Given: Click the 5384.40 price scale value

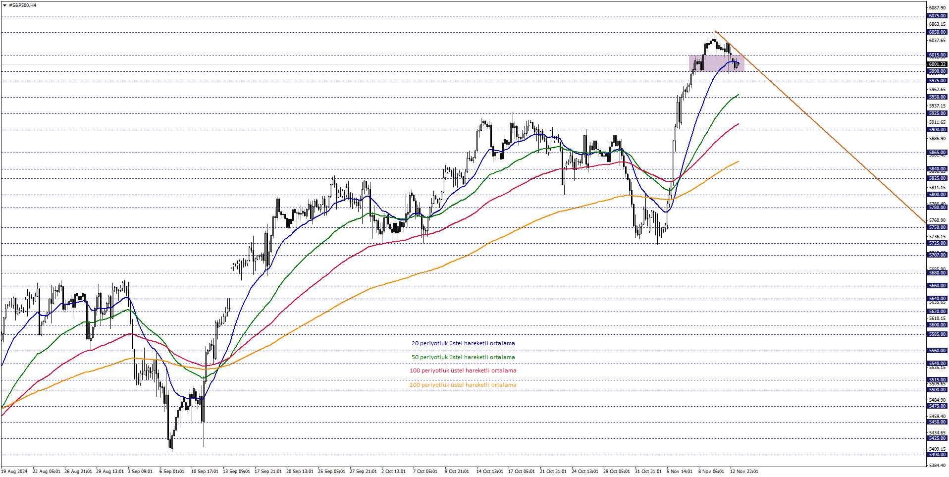Looking at the screenshot, I should (937, 466).
